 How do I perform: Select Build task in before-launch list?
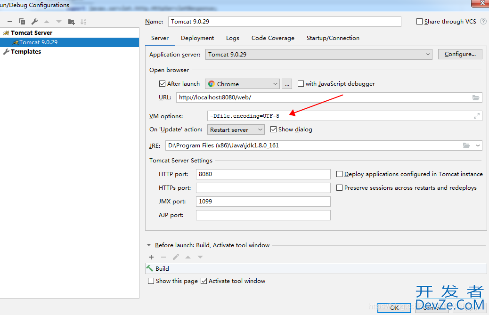point(316,268)
